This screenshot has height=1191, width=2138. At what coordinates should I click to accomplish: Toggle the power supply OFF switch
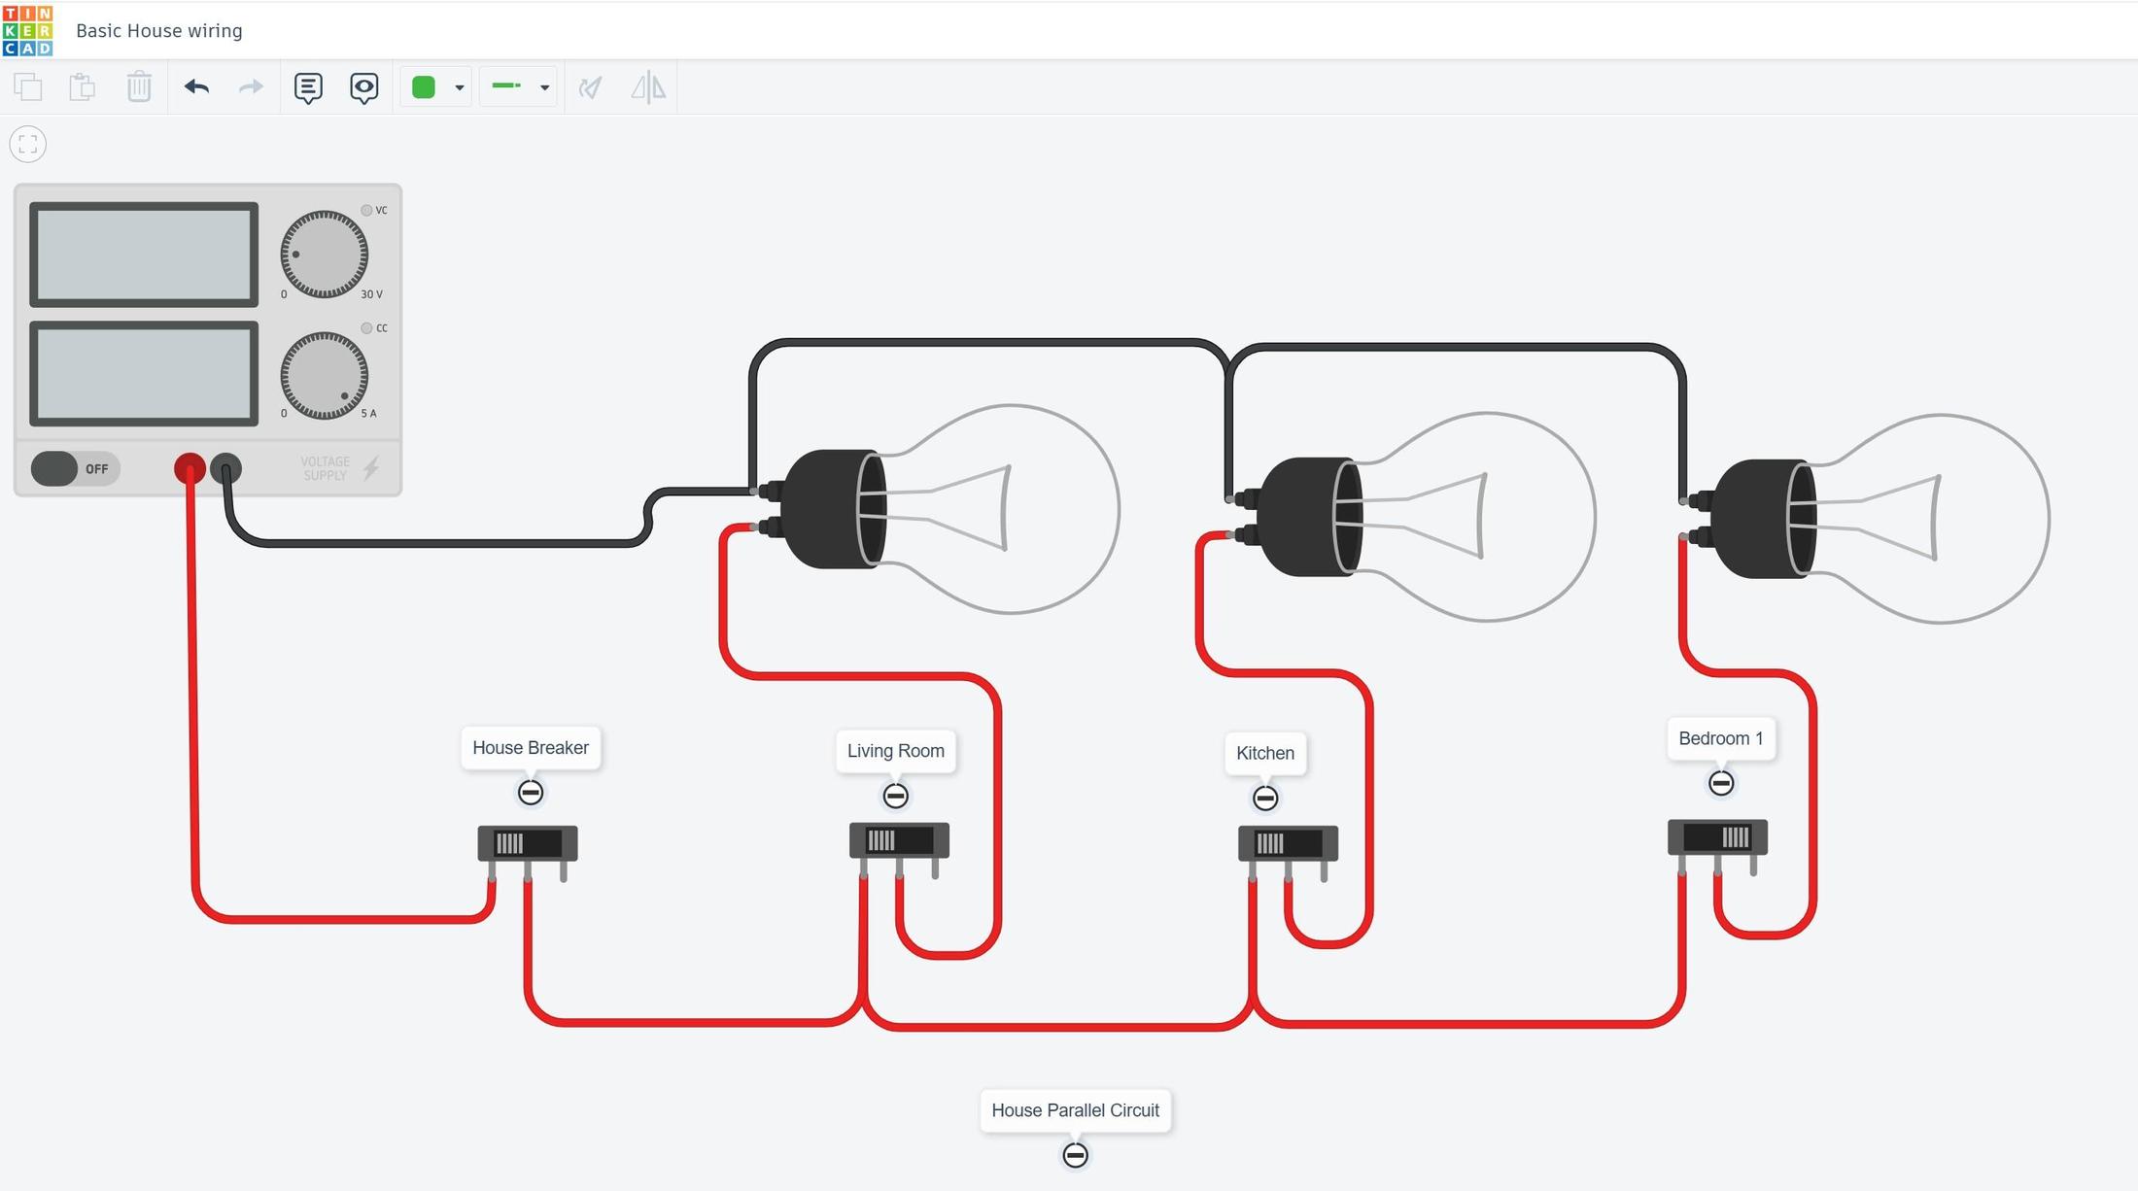[x=75, y=469]
